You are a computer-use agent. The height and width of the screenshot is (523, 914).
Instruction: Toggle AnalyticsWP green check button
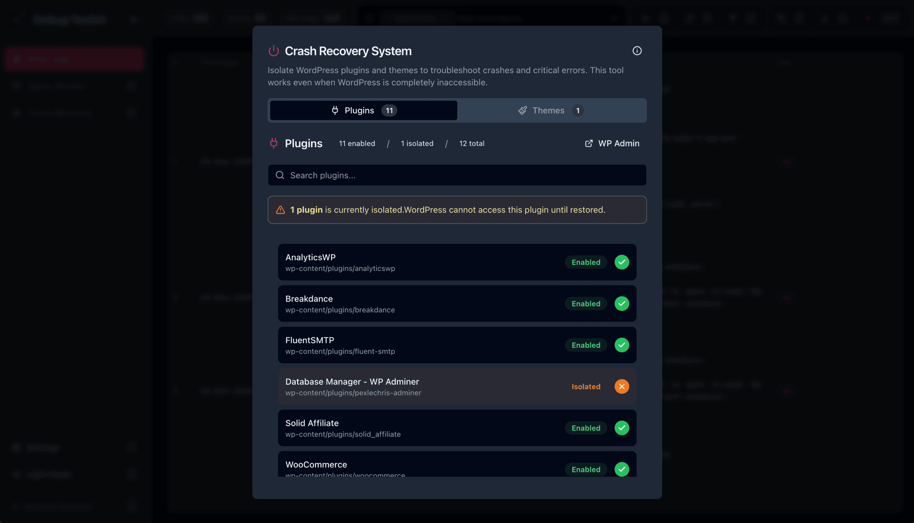pyautogui.click(x=622, y=262)
